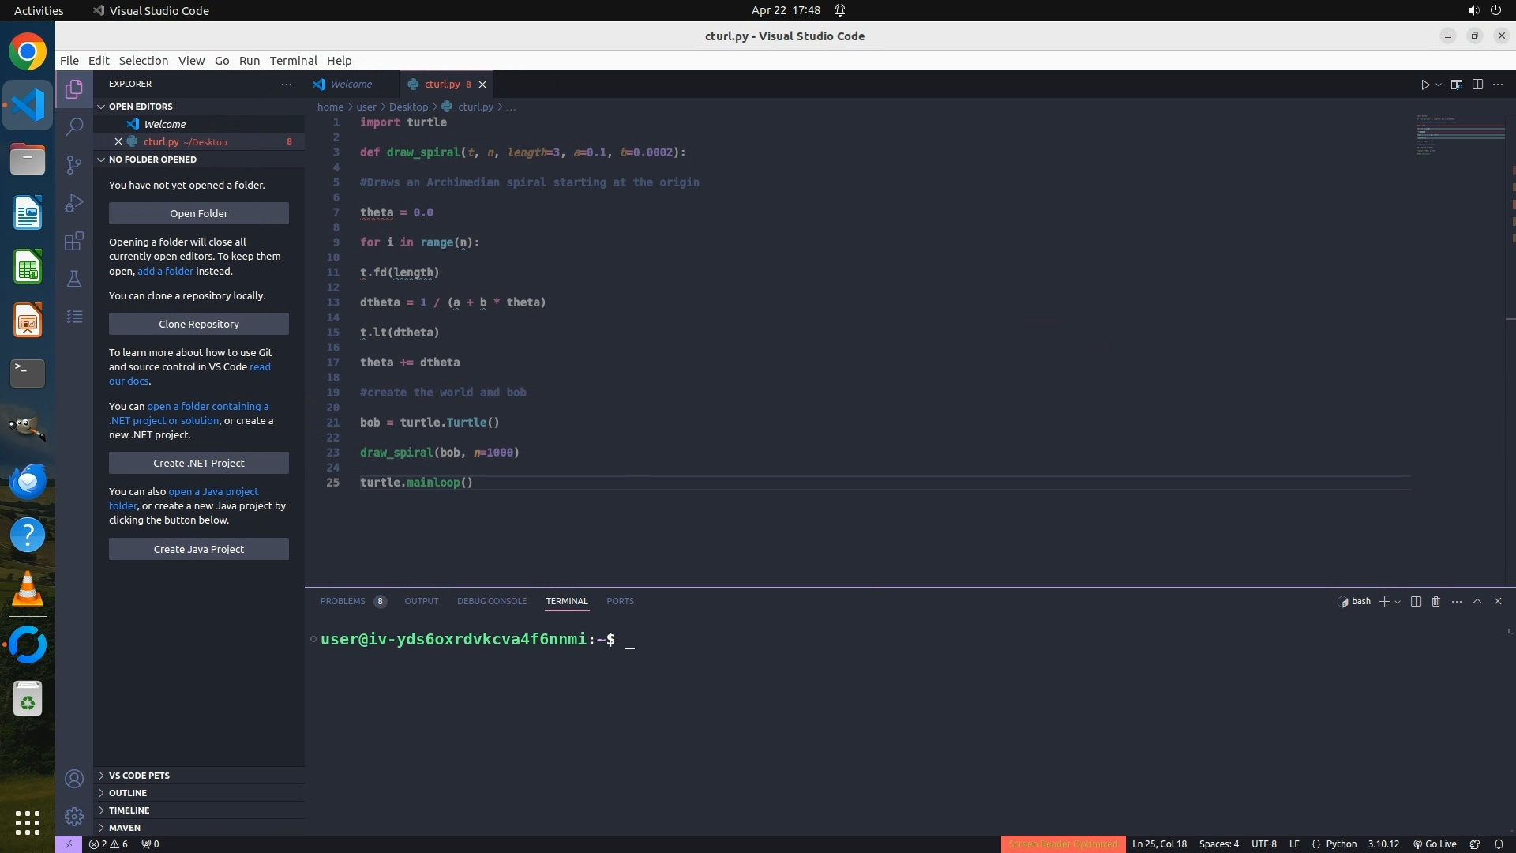Toggle Go Live server in status bar
This screenshot has height=853, width=1516.
pos(1435,844)
